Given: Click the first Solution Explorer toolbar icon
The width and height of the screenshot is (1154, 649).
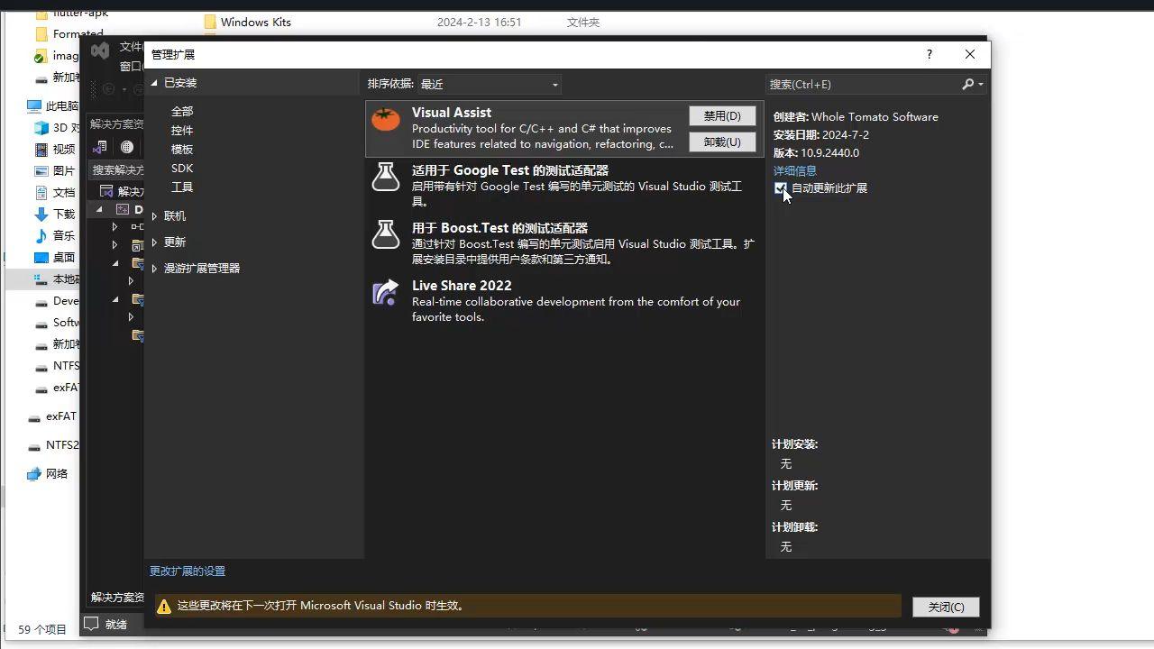Looking at the screenshot, I should tap(99, 147).
